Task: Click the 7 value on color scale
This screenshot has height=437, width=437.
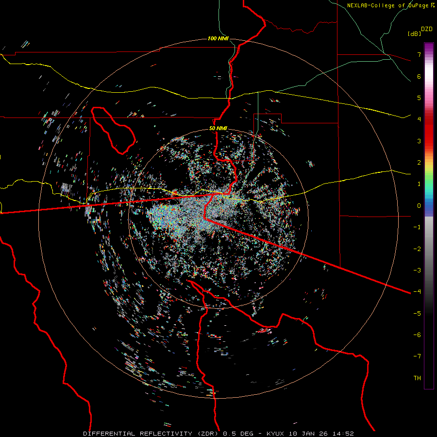Action: (419, 54)
